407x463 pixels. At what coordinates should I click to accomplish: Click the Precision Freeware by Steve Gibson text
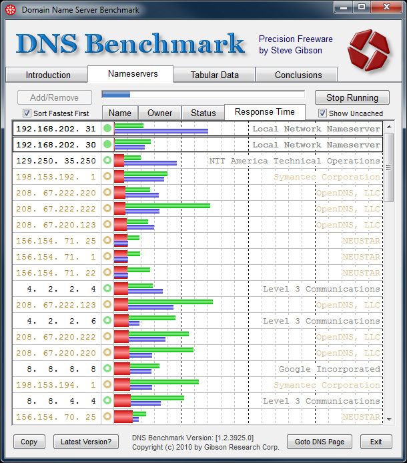click(x=296, y=45)
